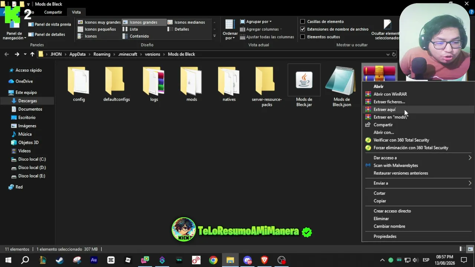Select the Mods de Bleck.json file
The width and height of the screenshot is (475, 267).
342,87
